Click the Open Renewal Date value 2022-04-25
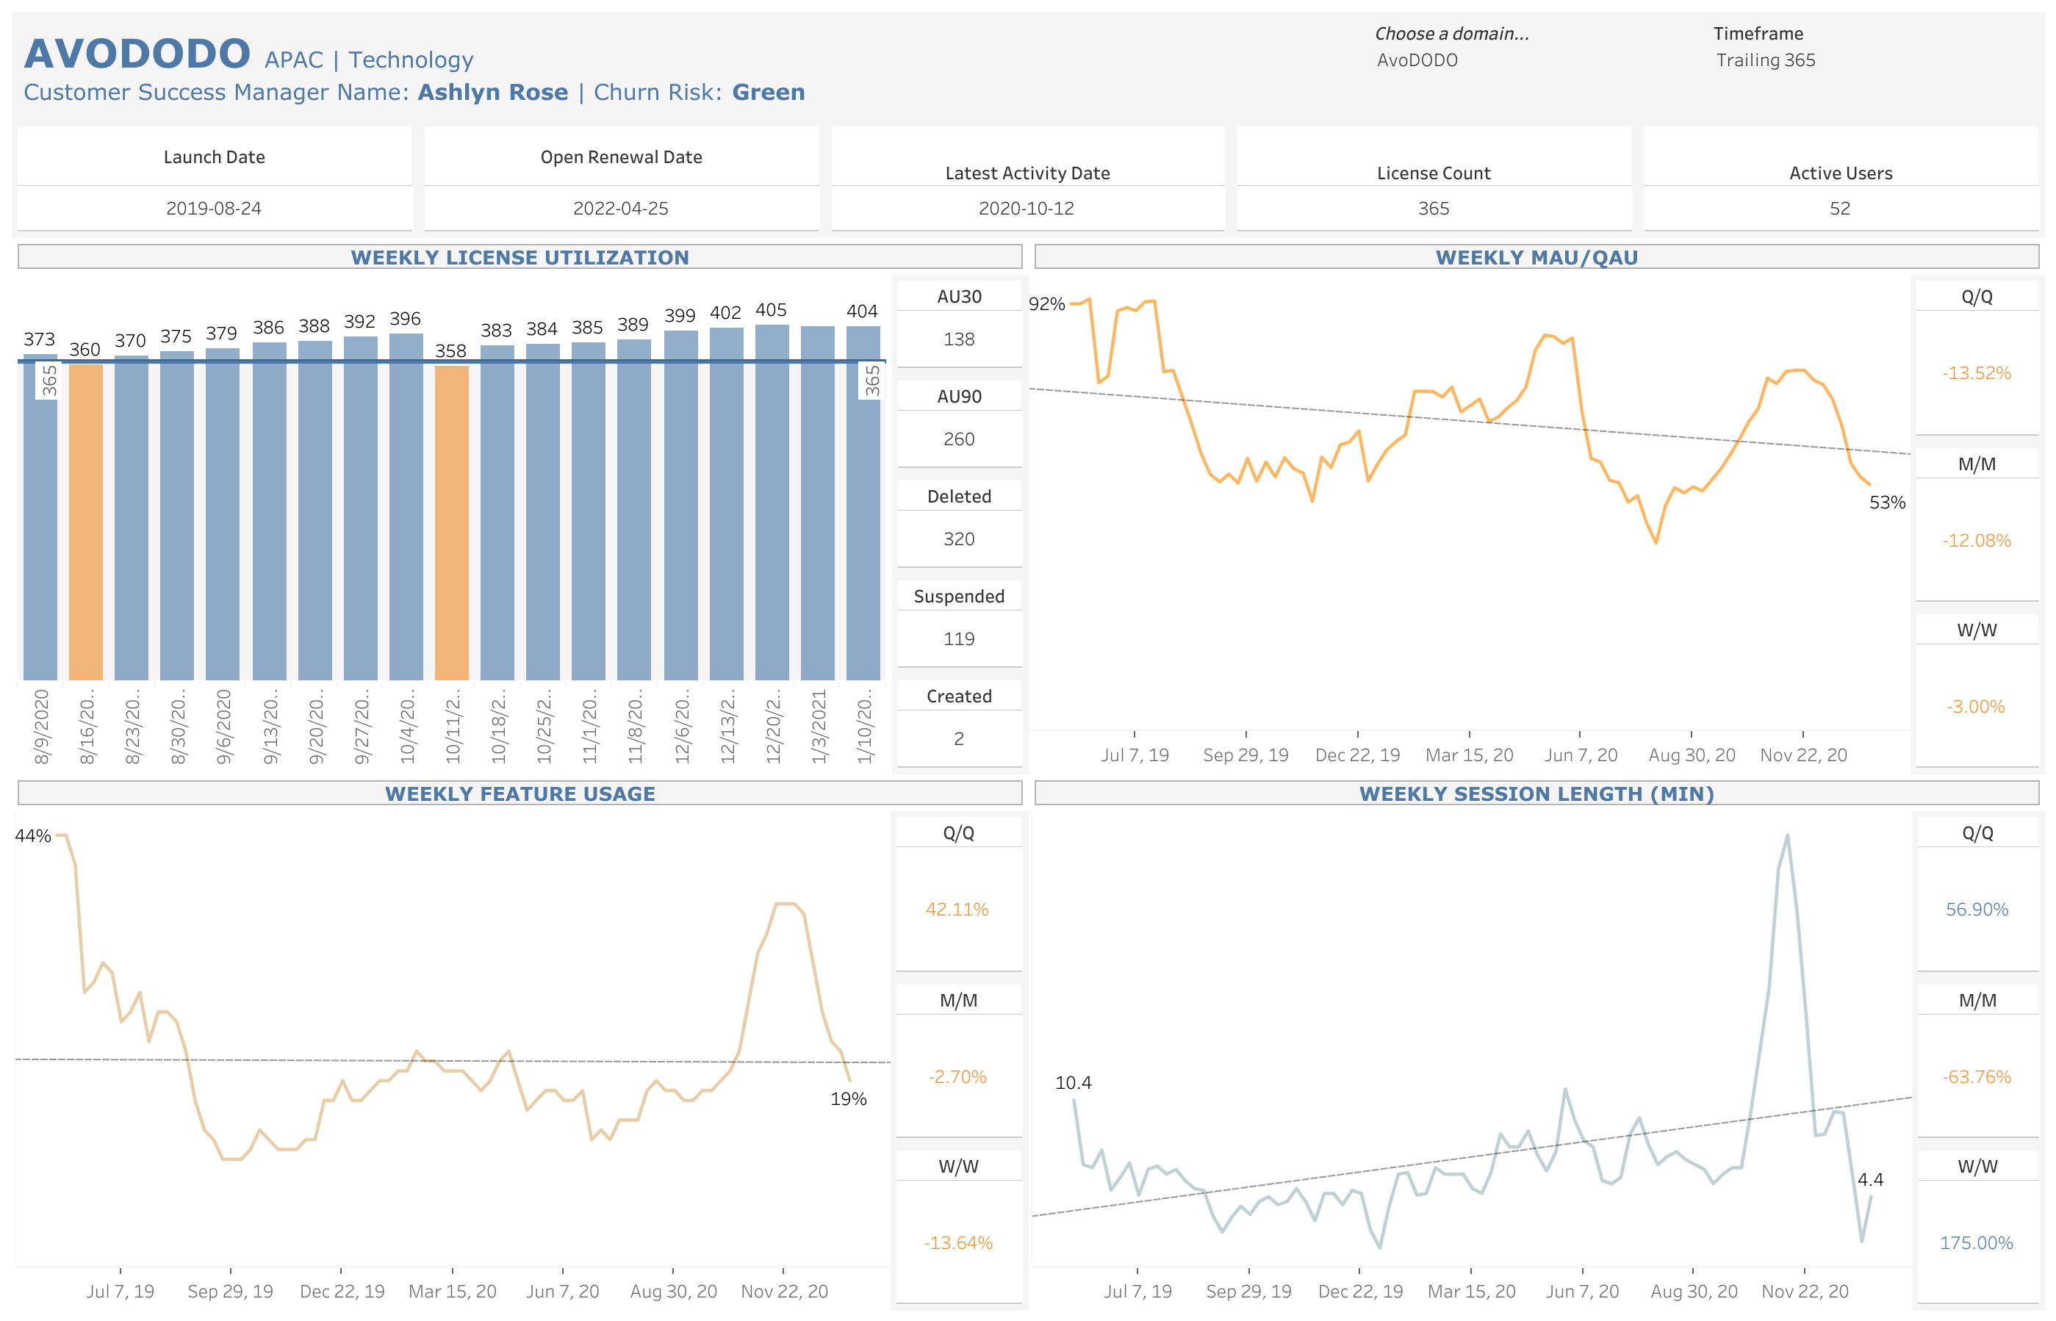 621,209
